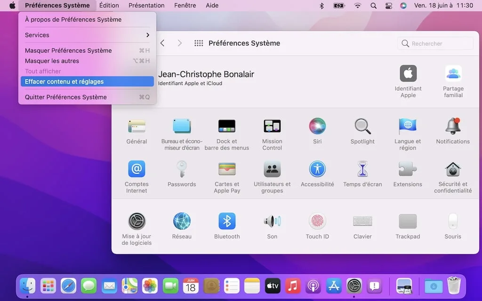This screenshot has width=482, height=301.
Task: Open Photos from the Dock
Action: click(x=150, y=285)
